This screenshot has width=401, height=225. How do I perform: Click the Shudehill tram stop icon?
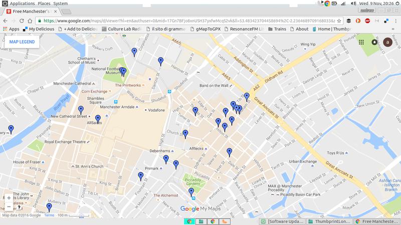169,92
